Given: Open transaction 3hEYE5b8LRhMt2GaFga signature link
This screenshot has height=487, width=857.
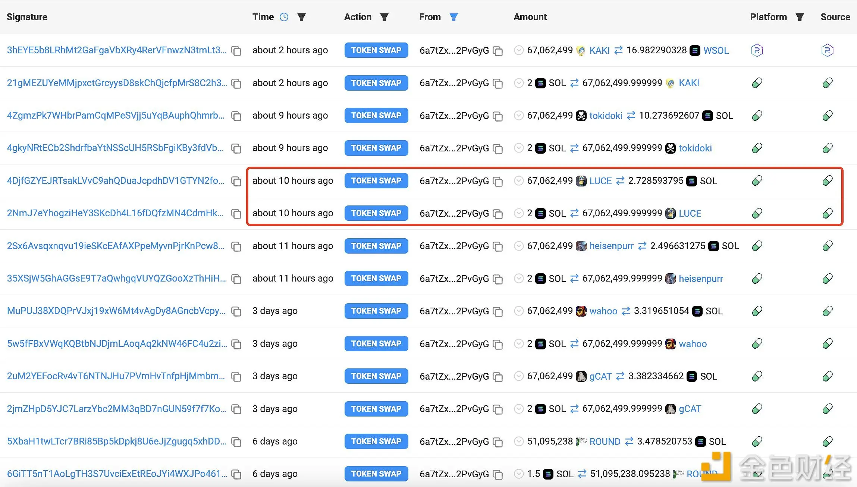Looking at the screenshot, I should [x=116, y=50].
